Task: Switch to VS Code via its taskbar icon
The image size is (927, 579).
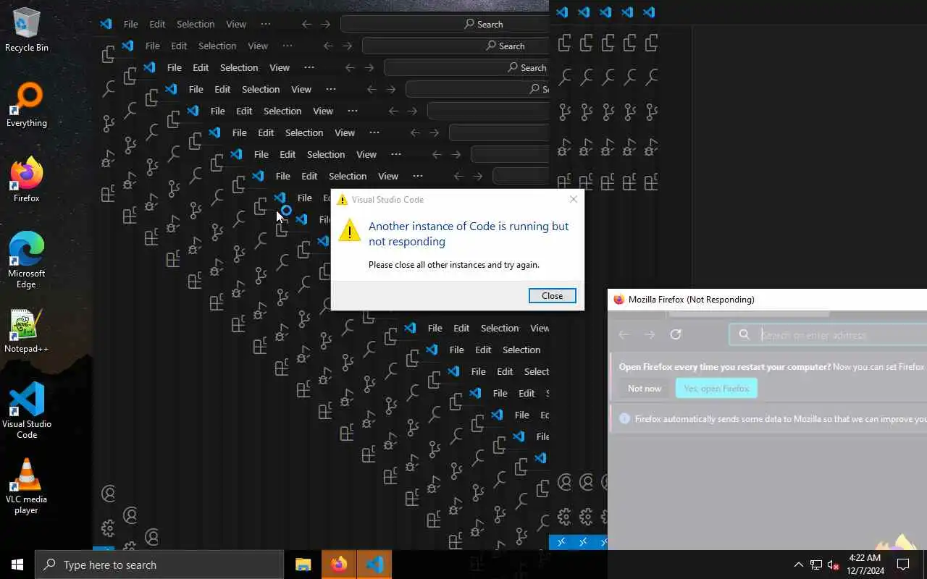Action: 374,565
